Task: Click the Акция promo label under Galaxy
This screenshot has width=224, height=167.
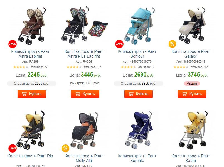Action: pyautogui.click(x=192, y=83)
